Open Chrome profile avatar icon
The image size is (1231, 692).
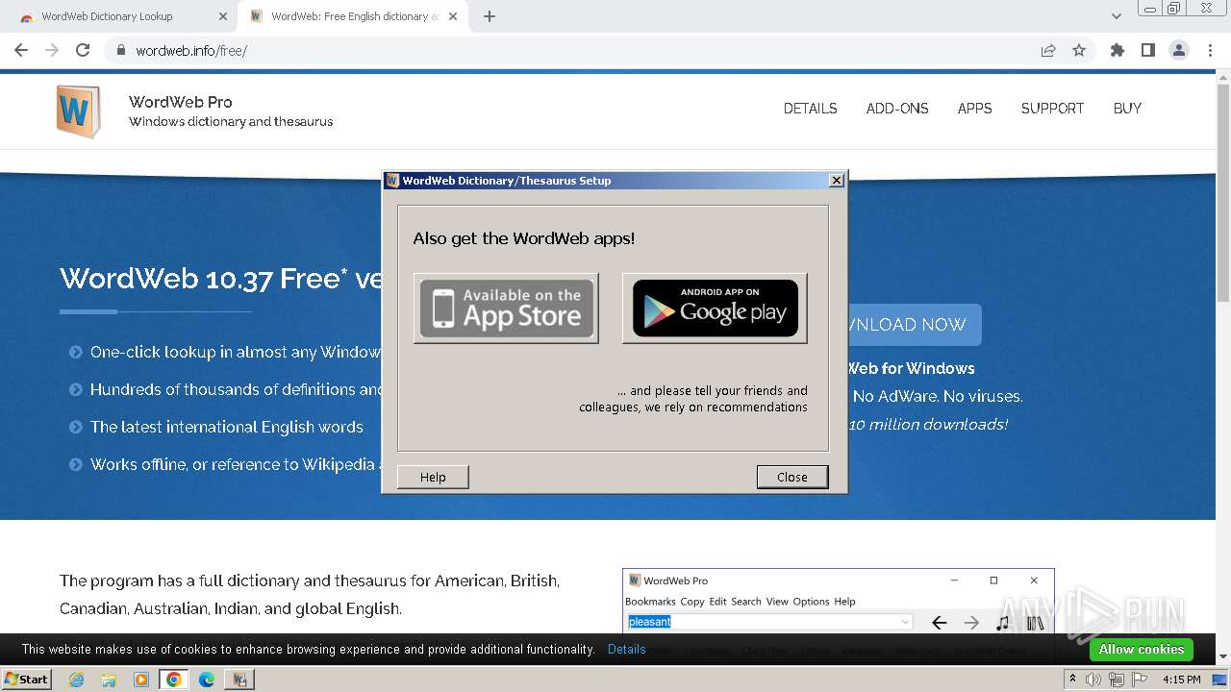click(x=1179, y=50)
